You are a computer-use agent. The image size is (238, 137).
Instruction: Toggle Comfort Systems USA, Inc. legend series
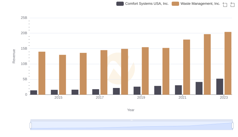point(143,4)
